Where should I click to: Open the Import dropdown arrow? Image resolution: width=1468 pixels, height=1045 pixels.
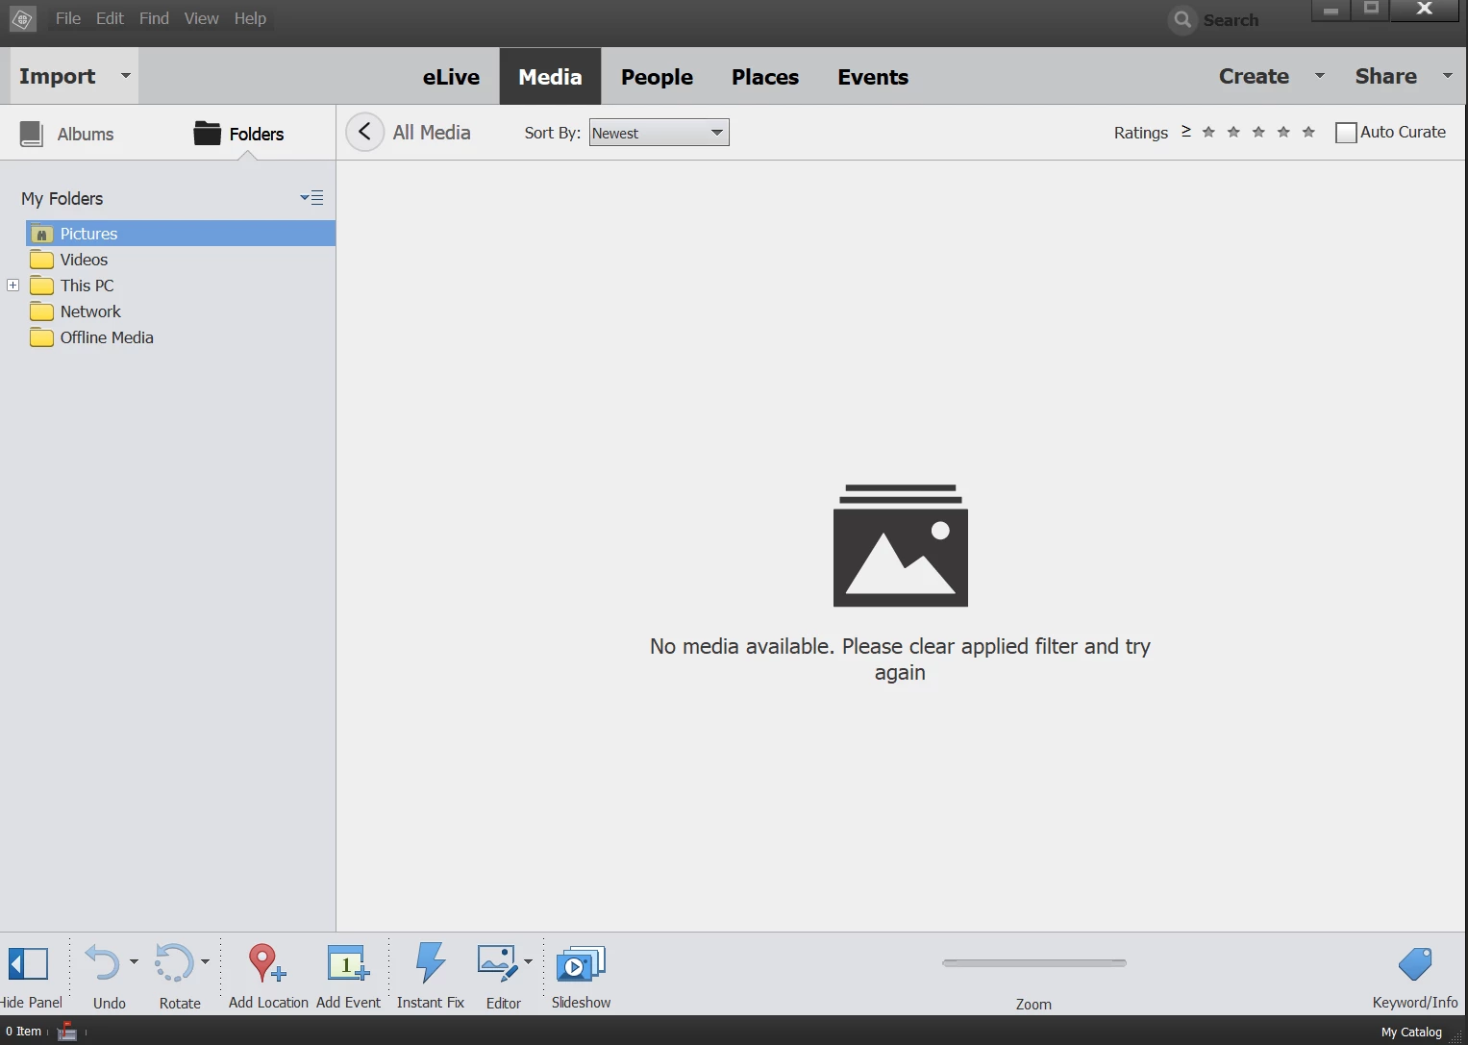(x=125, y=75)
